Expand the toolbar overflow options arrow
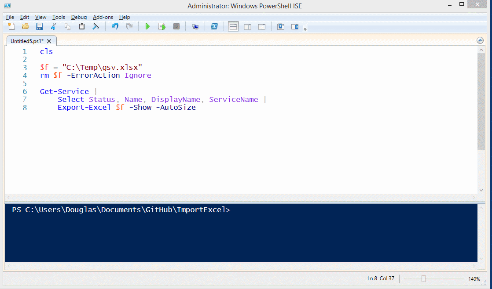Image resolution: width=492 pixels, height=289 pixels. click(305, 29)
